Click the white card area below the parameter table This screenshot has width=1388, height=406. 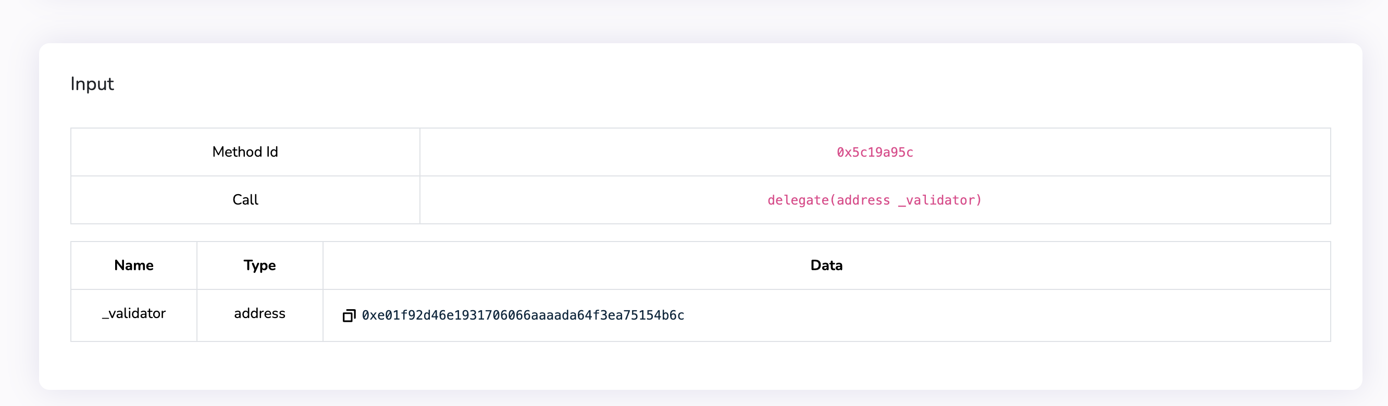click(x=700, y=365)
